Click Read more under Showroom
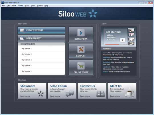Image resolution: width=154 pixels, height=115 pixels. click(x=25, y=96)
